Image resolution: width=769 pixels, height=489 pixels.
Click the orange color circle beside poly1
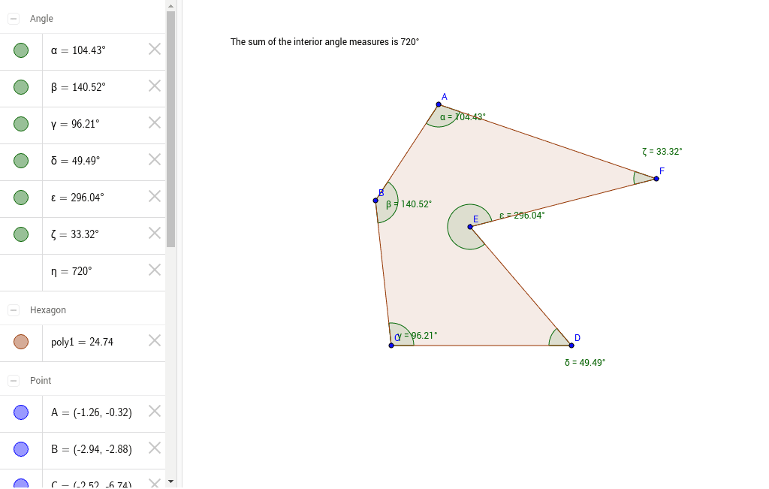pos(21,340)
